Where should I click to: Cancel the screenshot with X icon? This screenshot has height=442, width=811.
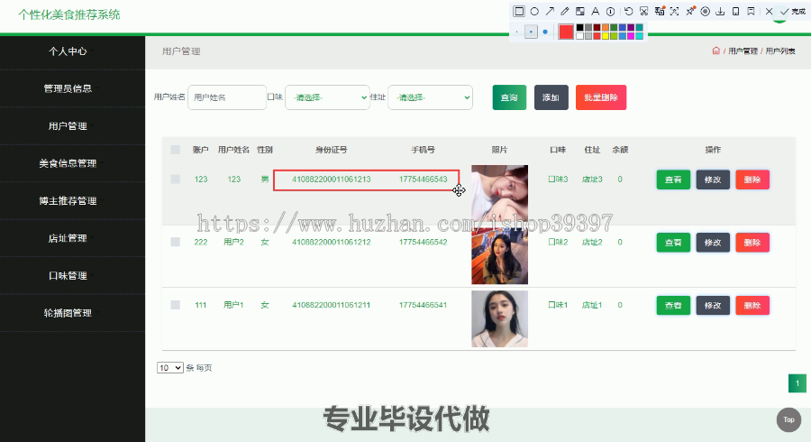[x=770, y=12]
